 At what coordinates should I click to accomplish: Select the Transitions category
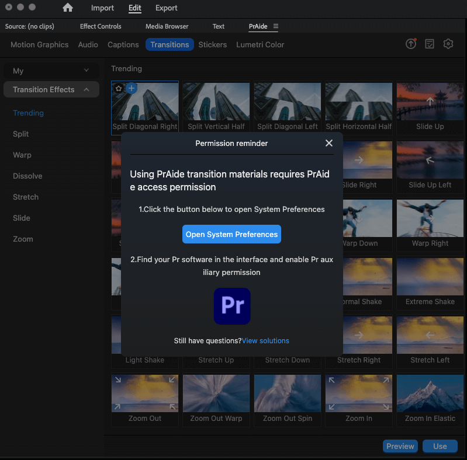(169, 44)
